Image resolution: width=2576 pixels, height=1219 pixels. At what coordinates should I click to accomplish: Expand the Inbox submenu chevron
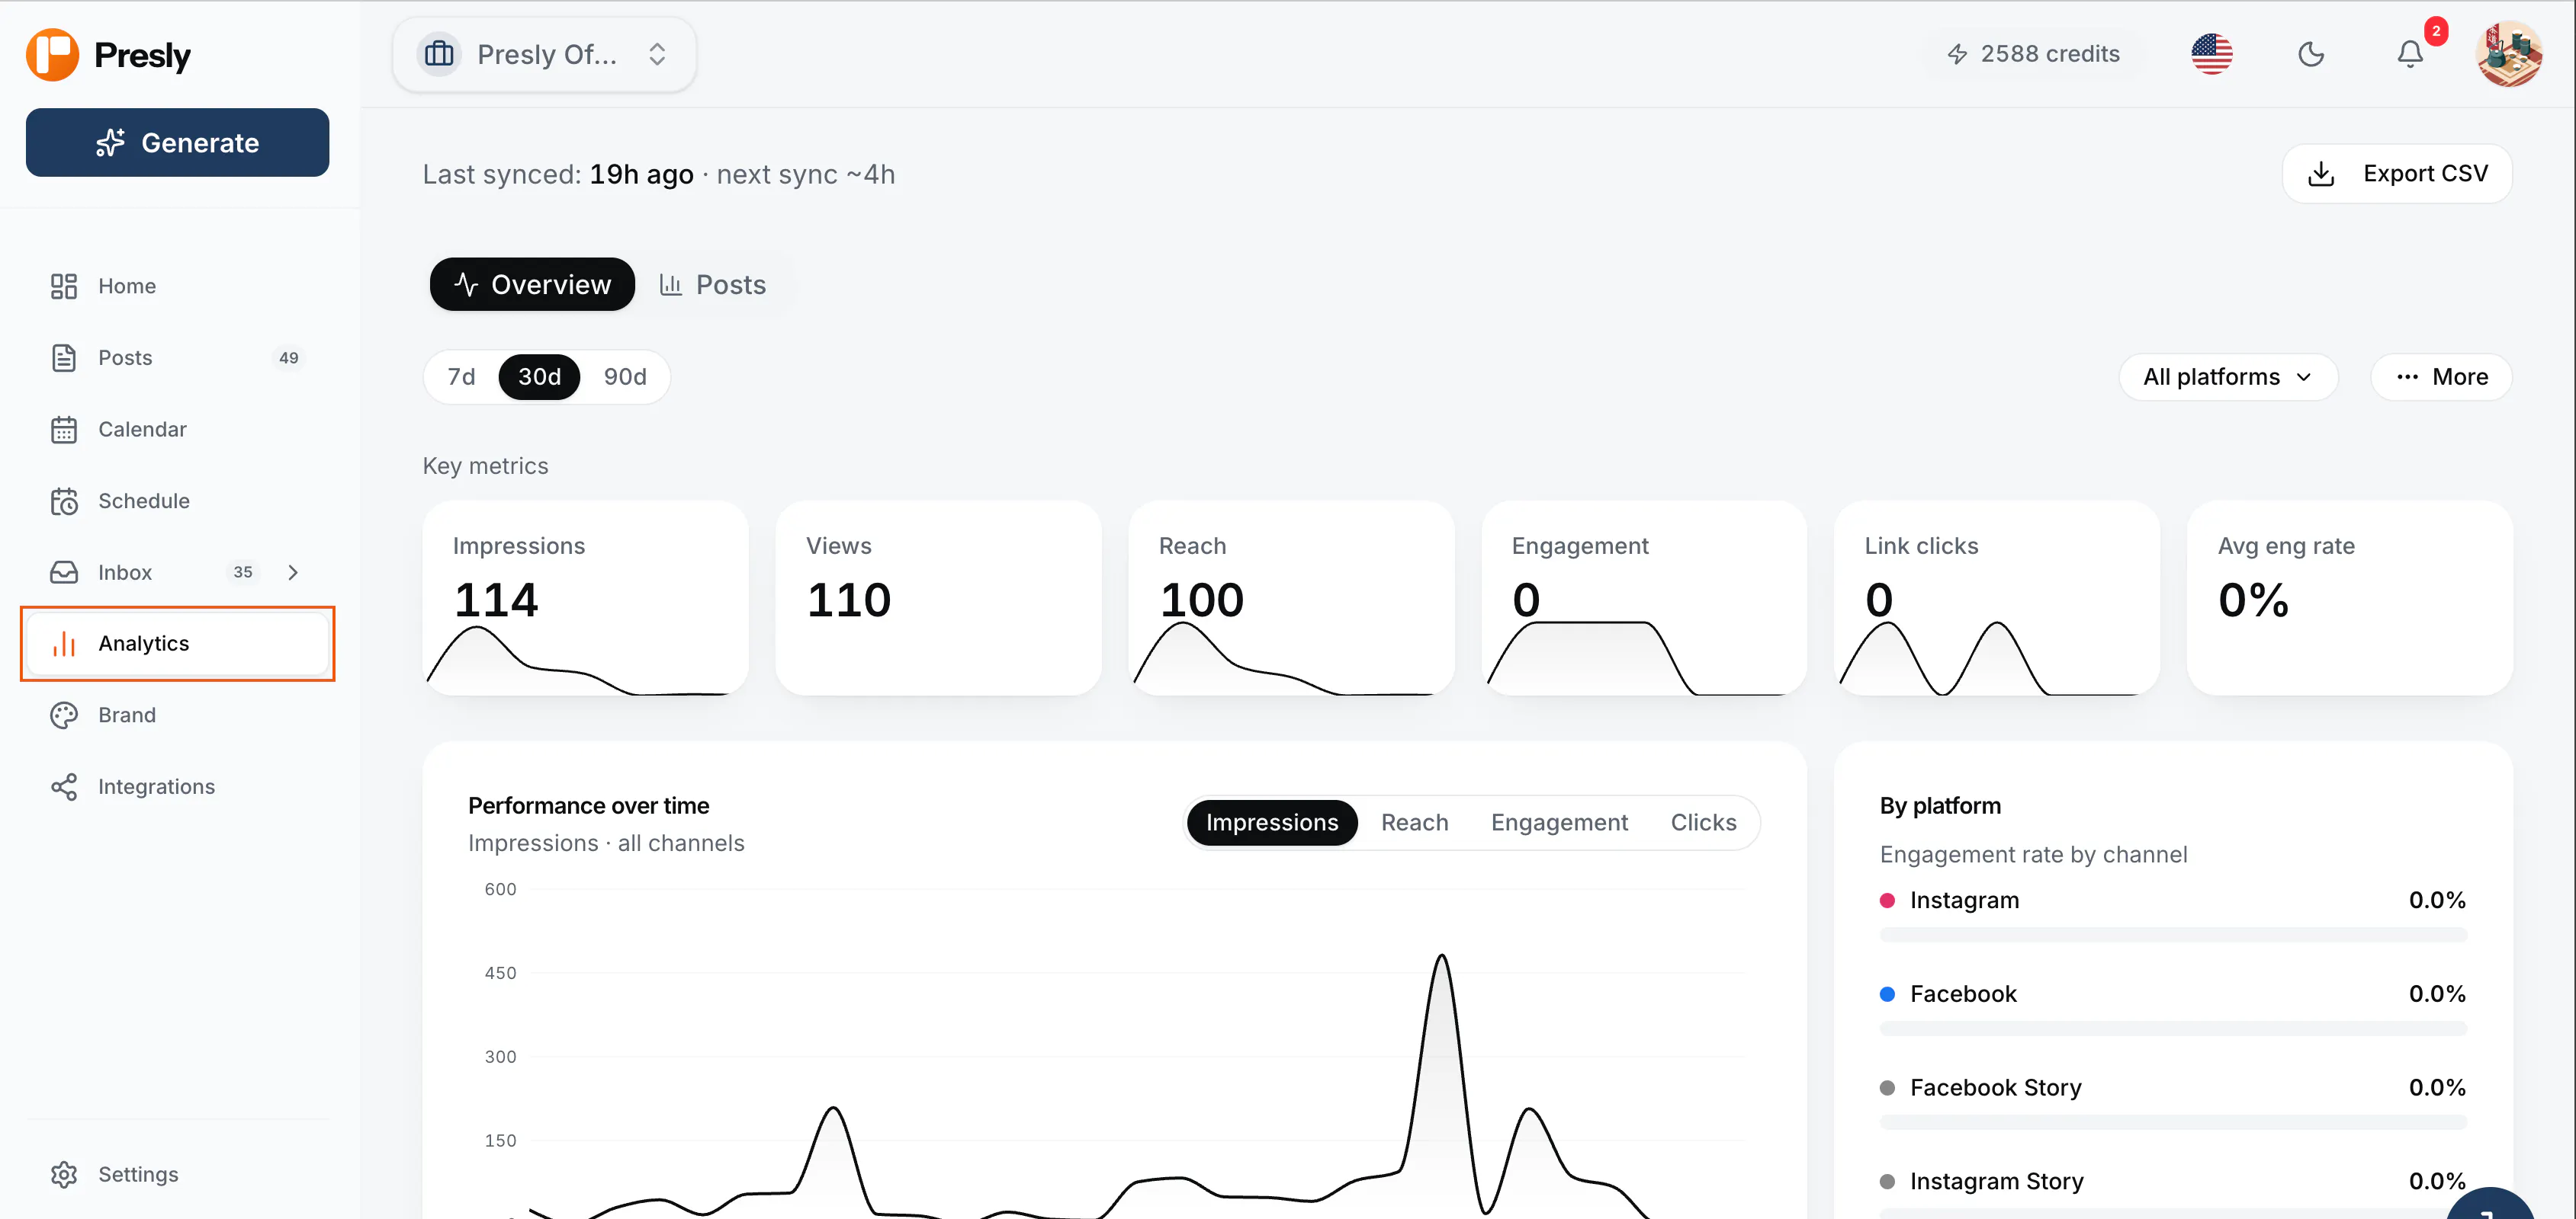tap(293, 572)
